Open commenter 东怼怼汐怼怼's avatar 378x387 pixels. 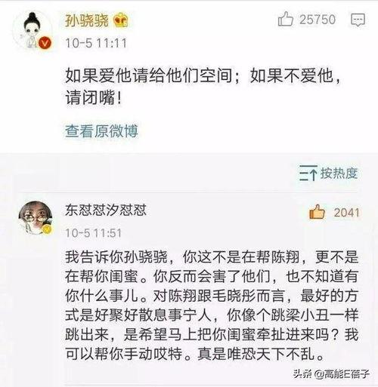point(36,218)
